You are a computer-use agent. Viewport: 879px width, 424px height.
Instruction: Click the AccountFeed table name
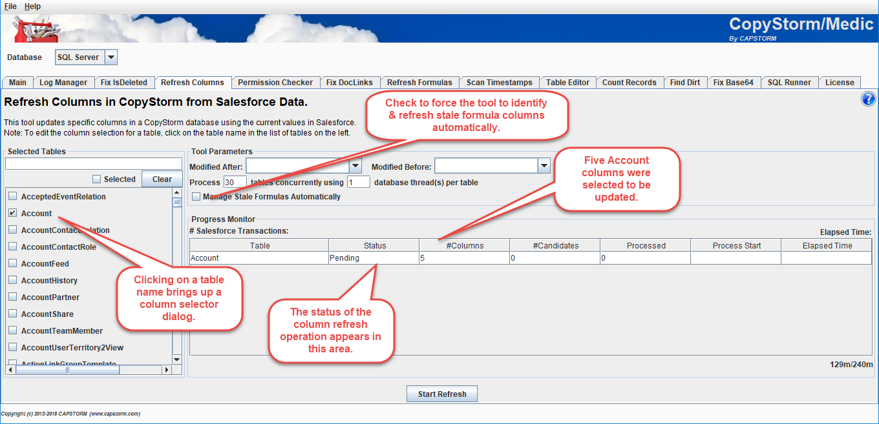[45, 264]
